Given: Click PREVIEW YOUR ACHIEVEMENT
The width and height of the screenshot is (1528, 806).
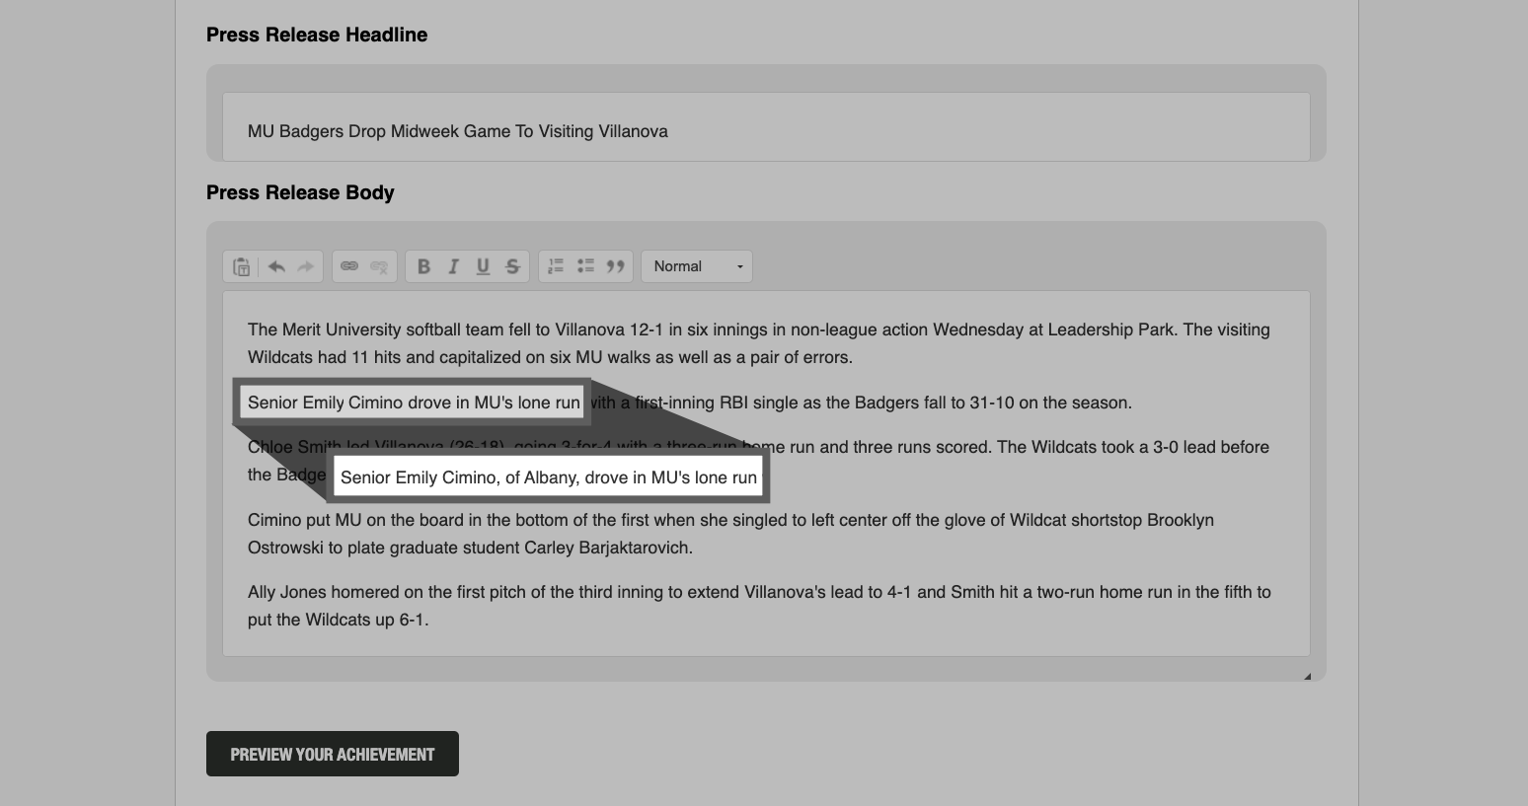Looking at the screenshot, I should pos(332,753).
